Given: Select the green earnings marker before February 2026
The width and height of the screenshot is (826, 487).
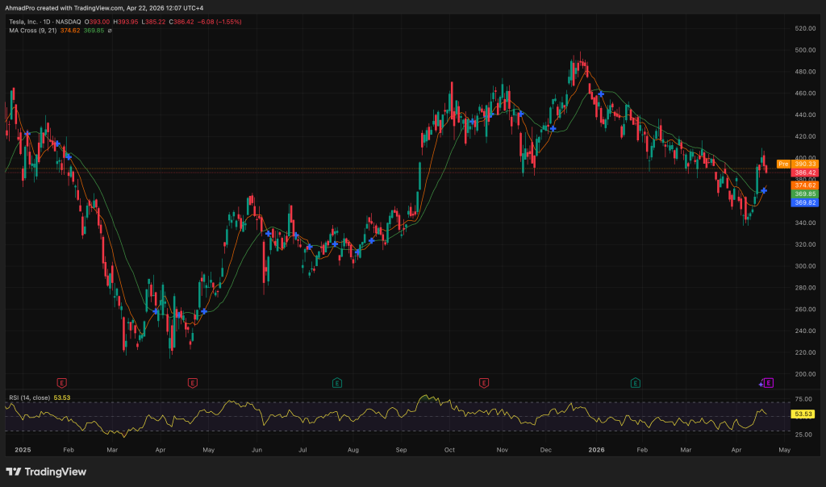Looking at the screenshot, I should pos(636,382).
